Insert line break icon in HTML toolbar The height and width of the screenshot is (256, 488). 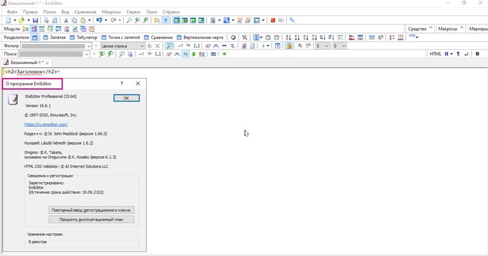(466, 54)
